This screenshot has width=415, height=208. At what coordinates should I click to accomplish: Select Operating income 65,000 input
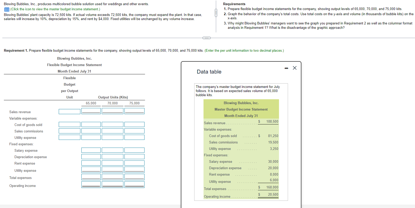(x=91, y=185)
